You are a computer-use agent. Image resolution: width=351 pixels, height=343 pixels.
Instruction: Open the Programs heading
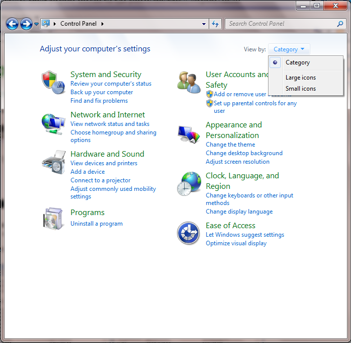[87, 213]
